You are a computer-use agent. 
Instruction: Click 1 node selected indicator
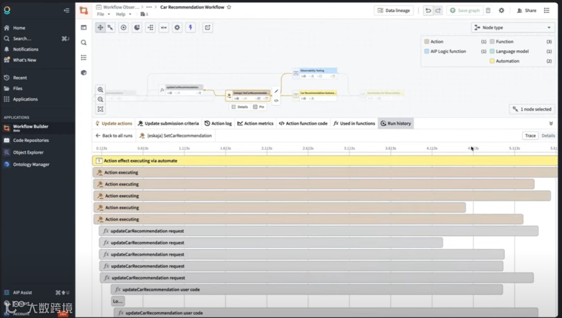pyautogui.click(x=532, y=109)
